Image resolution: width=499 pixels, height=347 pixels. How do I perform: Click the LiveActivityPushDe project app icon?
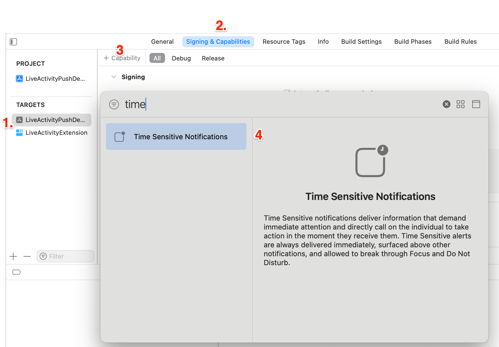(x=19, y=79)
